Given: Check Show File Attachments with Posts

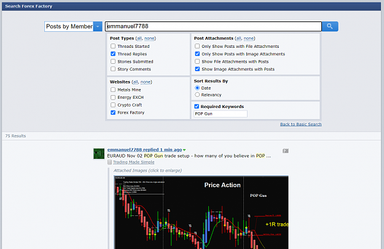Looking at the screenshot, I should click(197, 61).
